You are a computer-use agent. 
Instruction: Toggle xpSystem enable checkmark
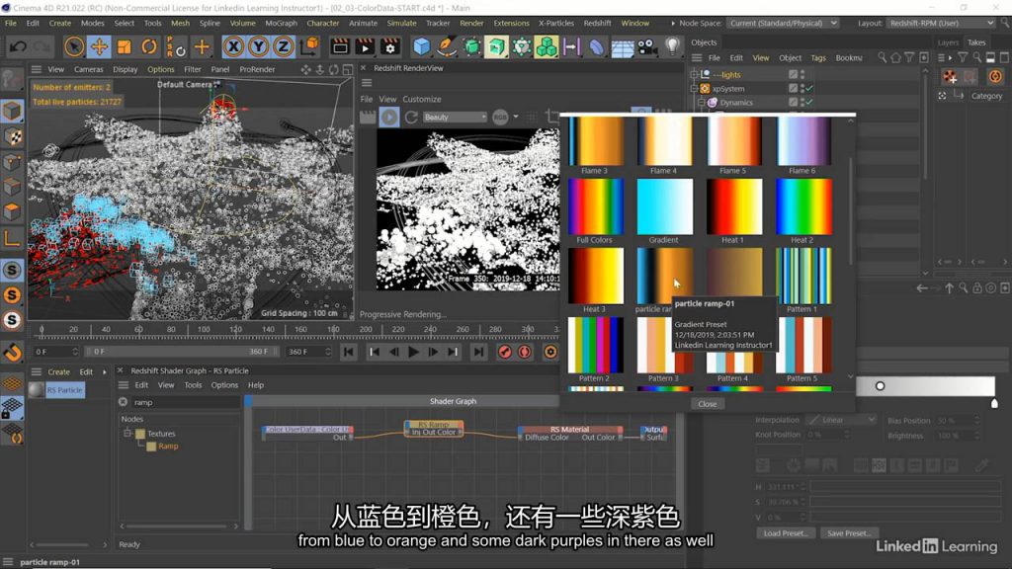click(x=809, y=89)
